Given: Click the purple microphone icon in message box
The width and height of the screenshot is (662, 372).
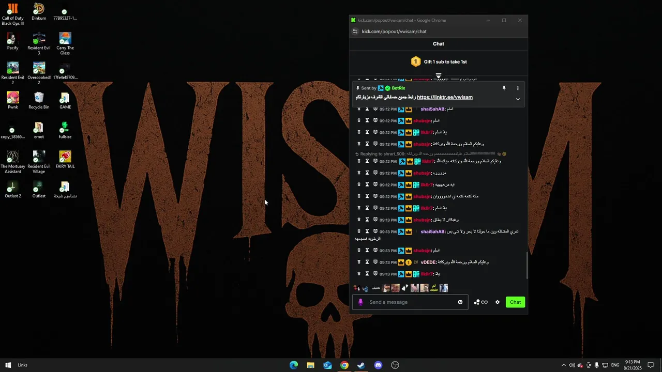Looking at the screenshot, I should (x=361, y=302).
